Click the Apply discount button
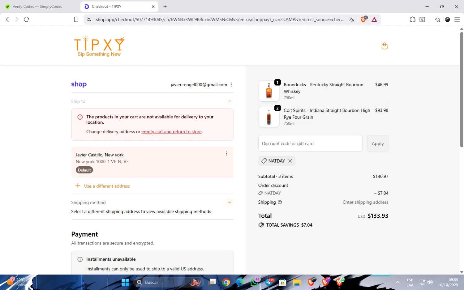This screenshot has height=290, width=464. click(378, 143)
